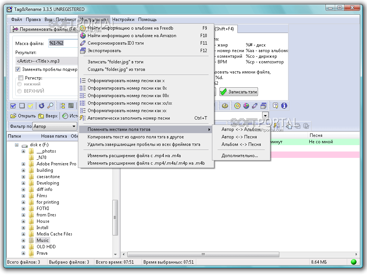Click the Новая папка button
The height and width of the screenshot is (276, 367).
(x=54, y=136)
